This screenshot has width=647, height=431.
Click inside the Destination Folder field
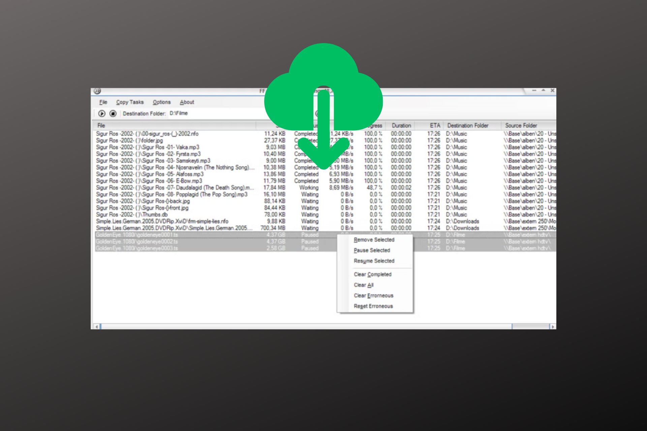(x=189, y=113)
